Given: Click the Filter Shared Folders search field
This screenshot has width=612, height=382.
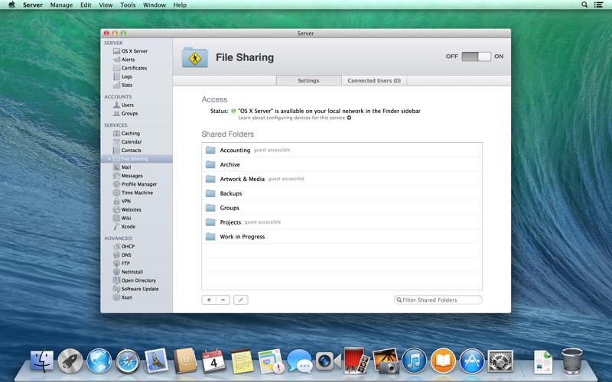Looking at the screenshot, I should [441, 300].
